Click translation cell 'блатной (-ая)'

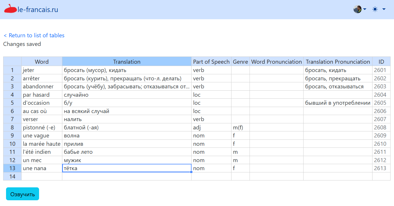[x=127, y=128]
